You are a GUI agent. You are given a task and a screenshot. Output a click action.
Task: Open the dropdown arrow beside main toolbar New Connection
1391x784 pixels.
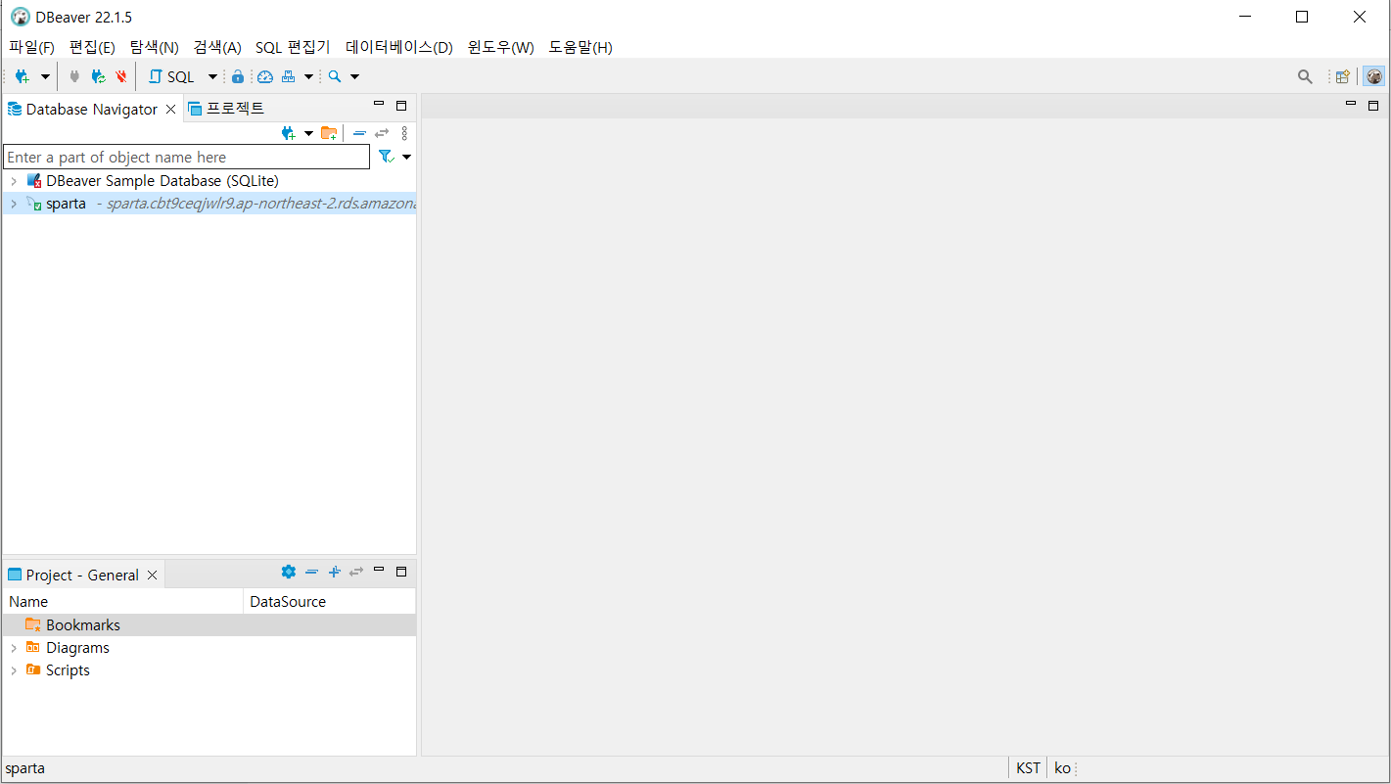45,76
